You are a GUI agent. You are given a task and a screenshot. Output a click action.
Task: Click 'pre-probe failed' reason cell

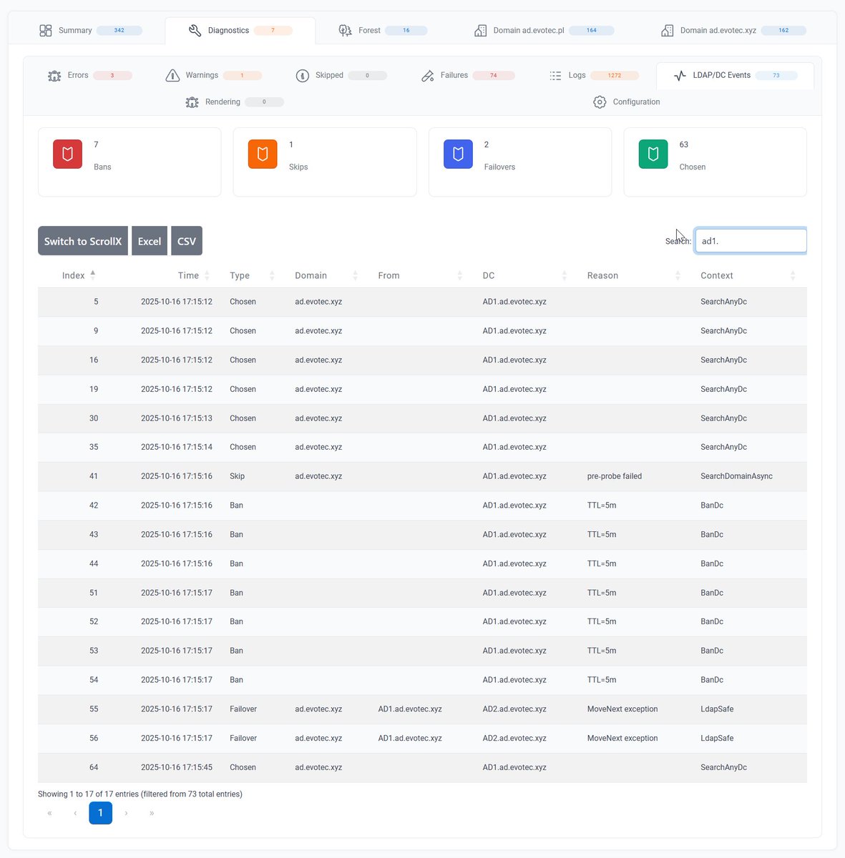coord(615,476)
